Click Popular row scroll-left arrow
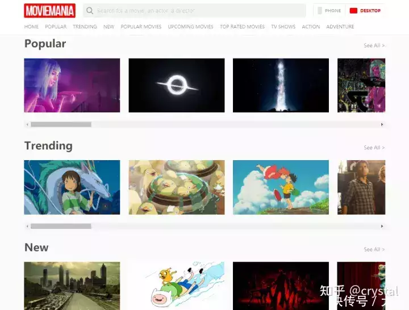 point(27,125)
